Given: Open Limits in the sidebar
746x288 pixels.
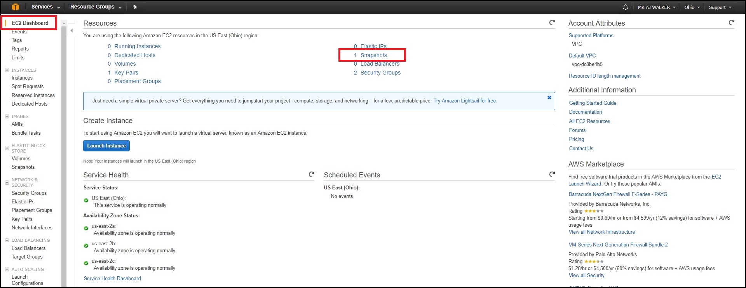Looking at the screenshot, I should click(x=18, y=58).
